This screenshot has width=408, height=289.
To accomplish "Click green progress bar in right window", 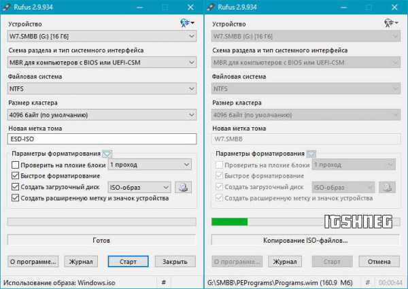I will click(x=306, y=222).
